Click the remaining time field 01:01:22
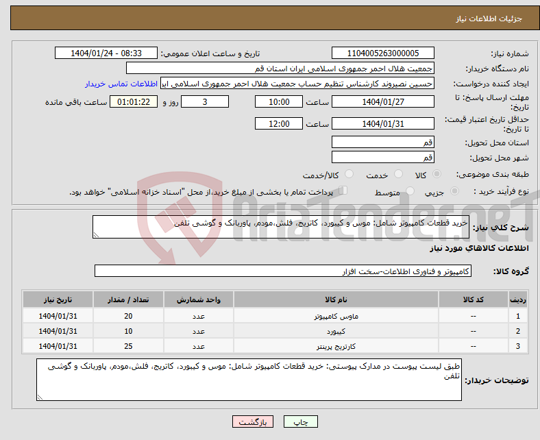The width and height of the screenshot is (540, 440). (134, 101)
